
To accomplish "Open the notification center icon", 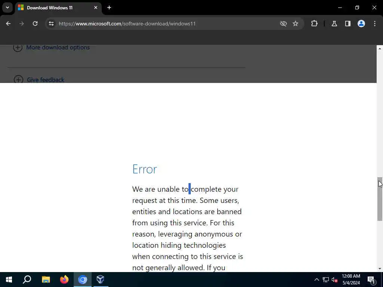I will [x=371, y=280].
